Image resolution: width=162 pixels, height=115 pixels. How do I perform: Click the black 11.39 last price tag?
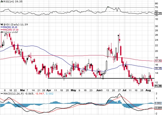(158, 86)
